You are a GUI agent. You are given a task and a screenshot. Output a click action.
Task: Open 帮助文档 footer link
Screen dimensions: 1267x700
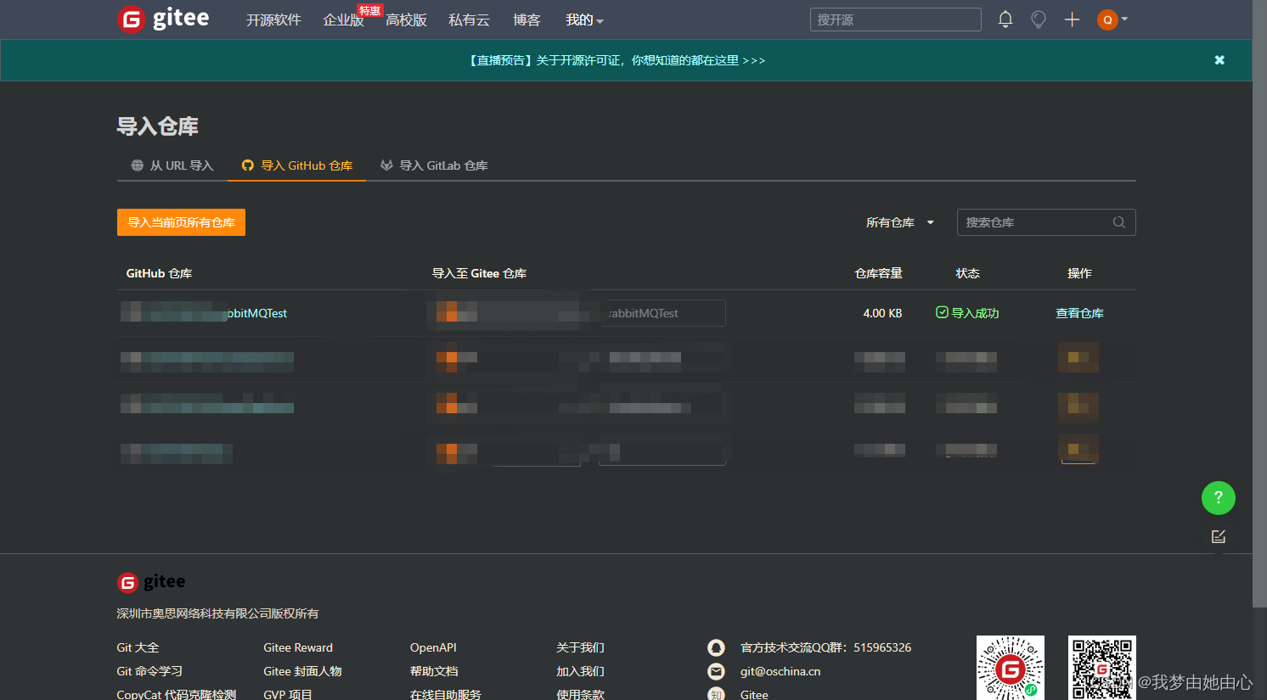(x=434, y=671)
